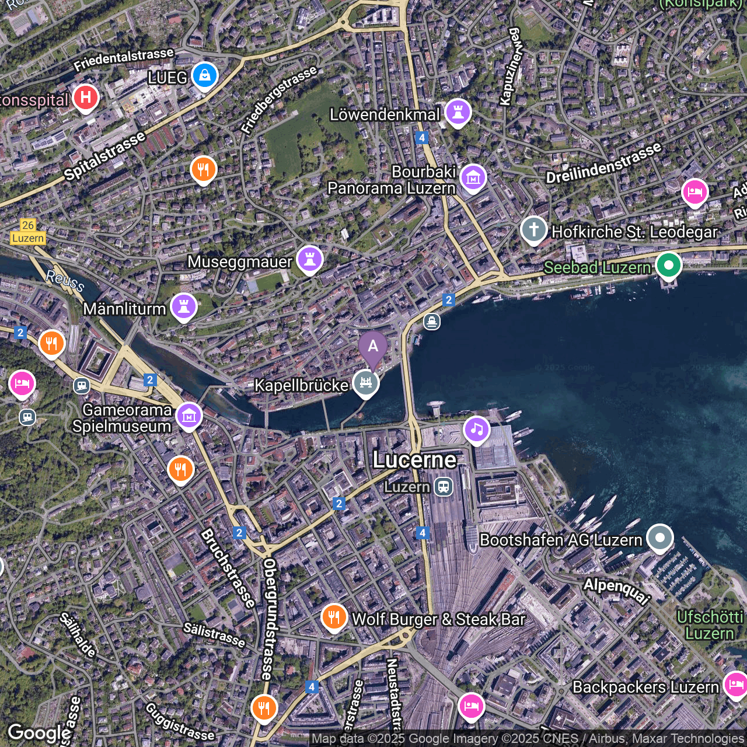Image resolution: width=747 pixels, height=747 pixels.
Task: Click the Kapellbrücke bridge icon
Action: click(366, 383)
